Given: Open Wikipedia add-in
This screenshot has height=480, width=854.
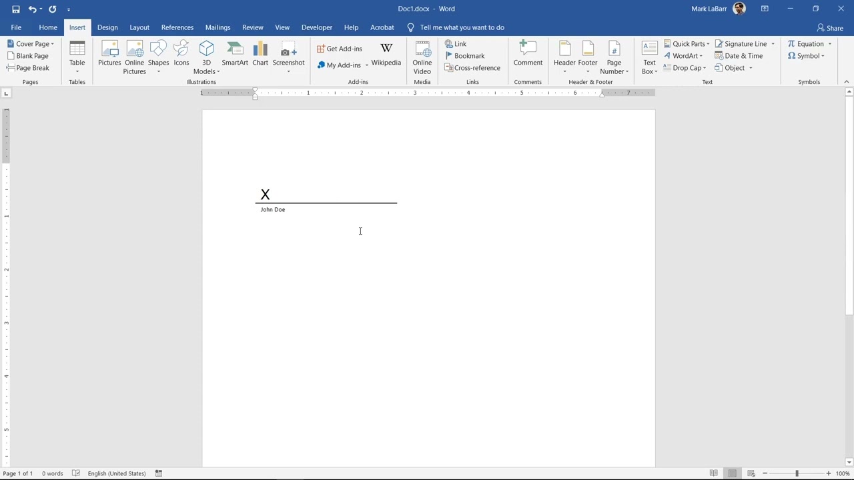Looking at the screenshot, I should 386,53.
